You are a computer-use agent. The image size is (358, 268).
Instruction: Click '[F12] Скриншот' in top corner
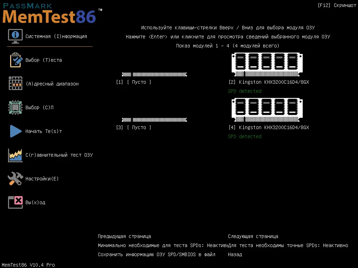[337, 5]
